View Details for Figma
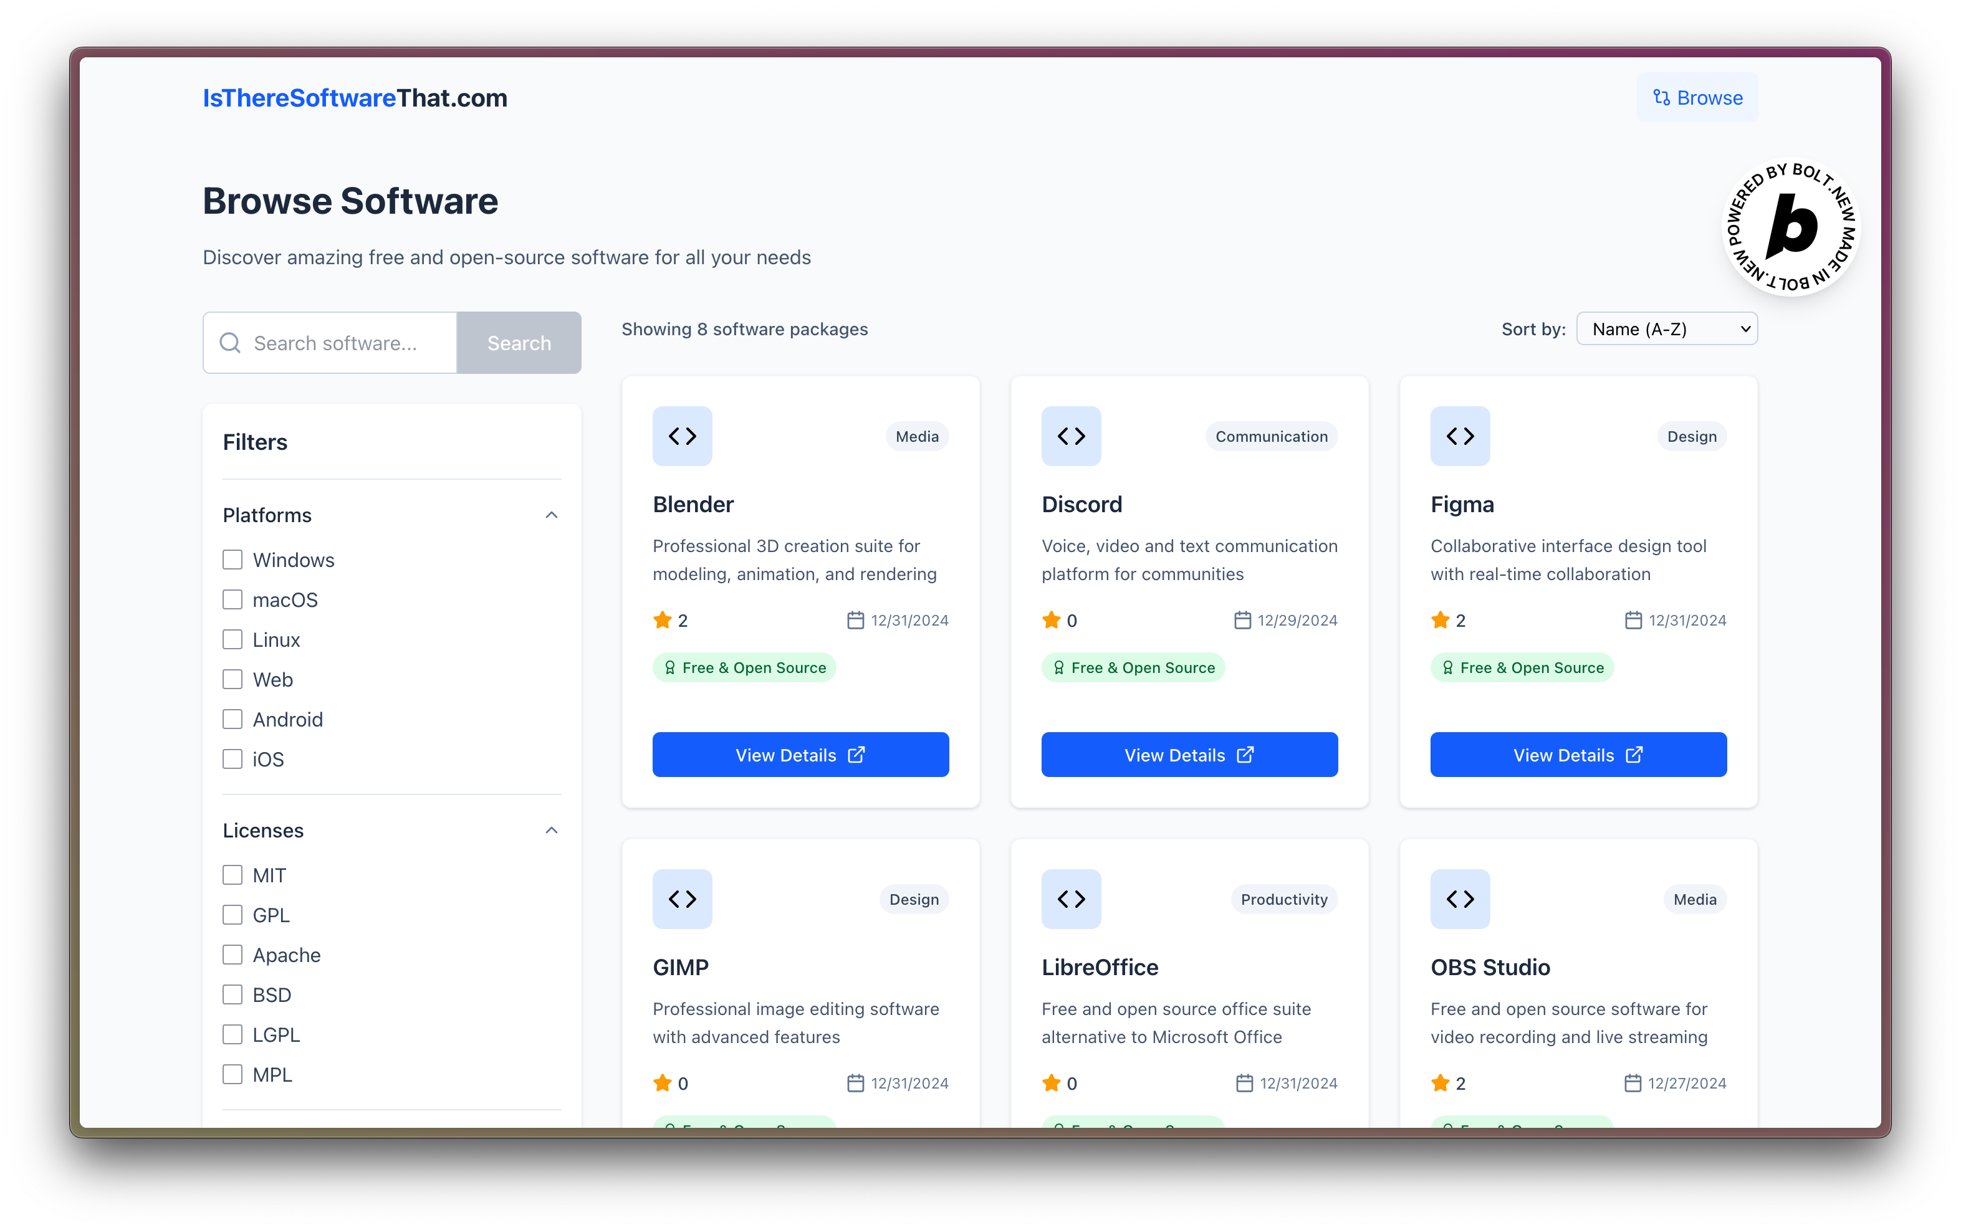This screenshot has width=1961, height=1230. [1578, 754]
